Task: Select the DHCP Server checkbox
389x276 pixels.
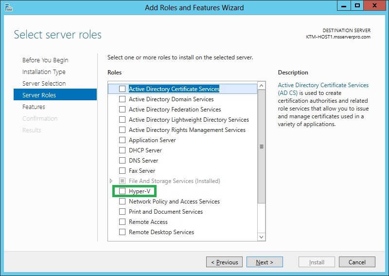Action: pyautogui.click(x=123, y=150)
